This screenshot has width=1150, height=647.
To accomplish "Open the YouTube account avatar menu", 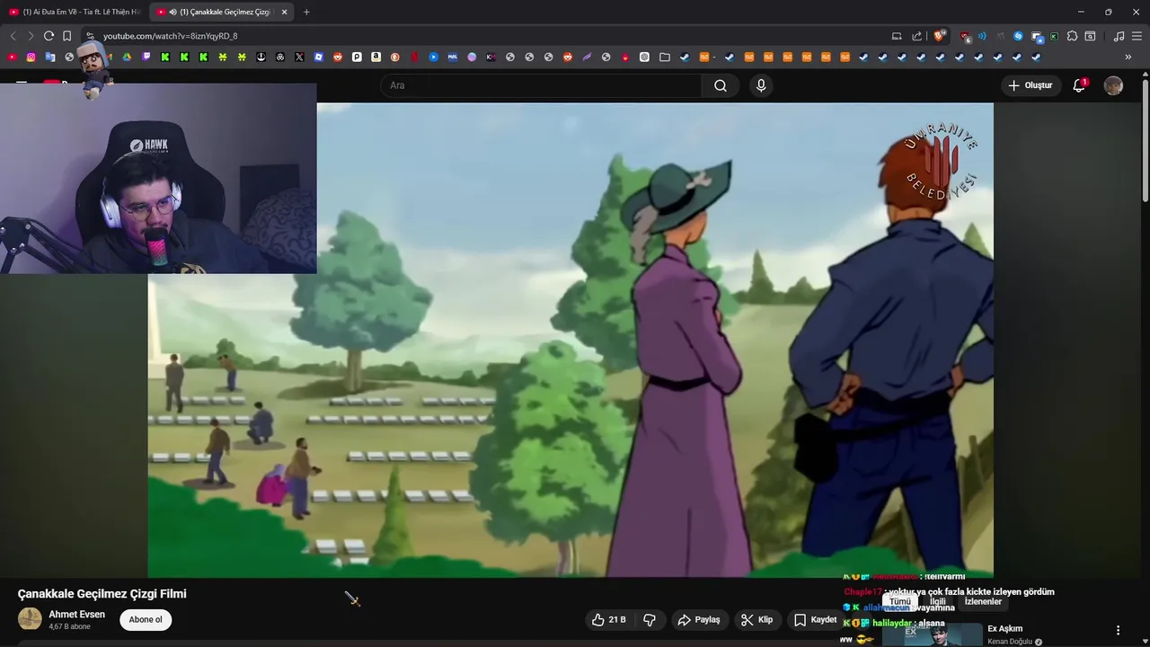I will (1113, 85).
